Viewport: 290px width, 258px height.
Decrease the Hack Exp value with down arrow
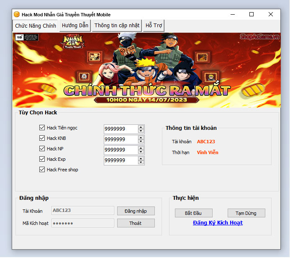141,163
